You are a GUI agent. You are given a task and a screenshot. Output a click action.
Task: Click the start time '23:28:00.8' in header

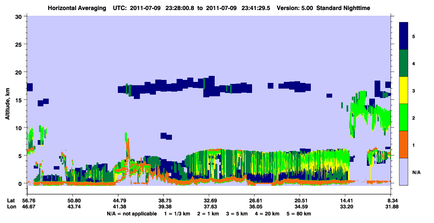(x=180, y=8)
